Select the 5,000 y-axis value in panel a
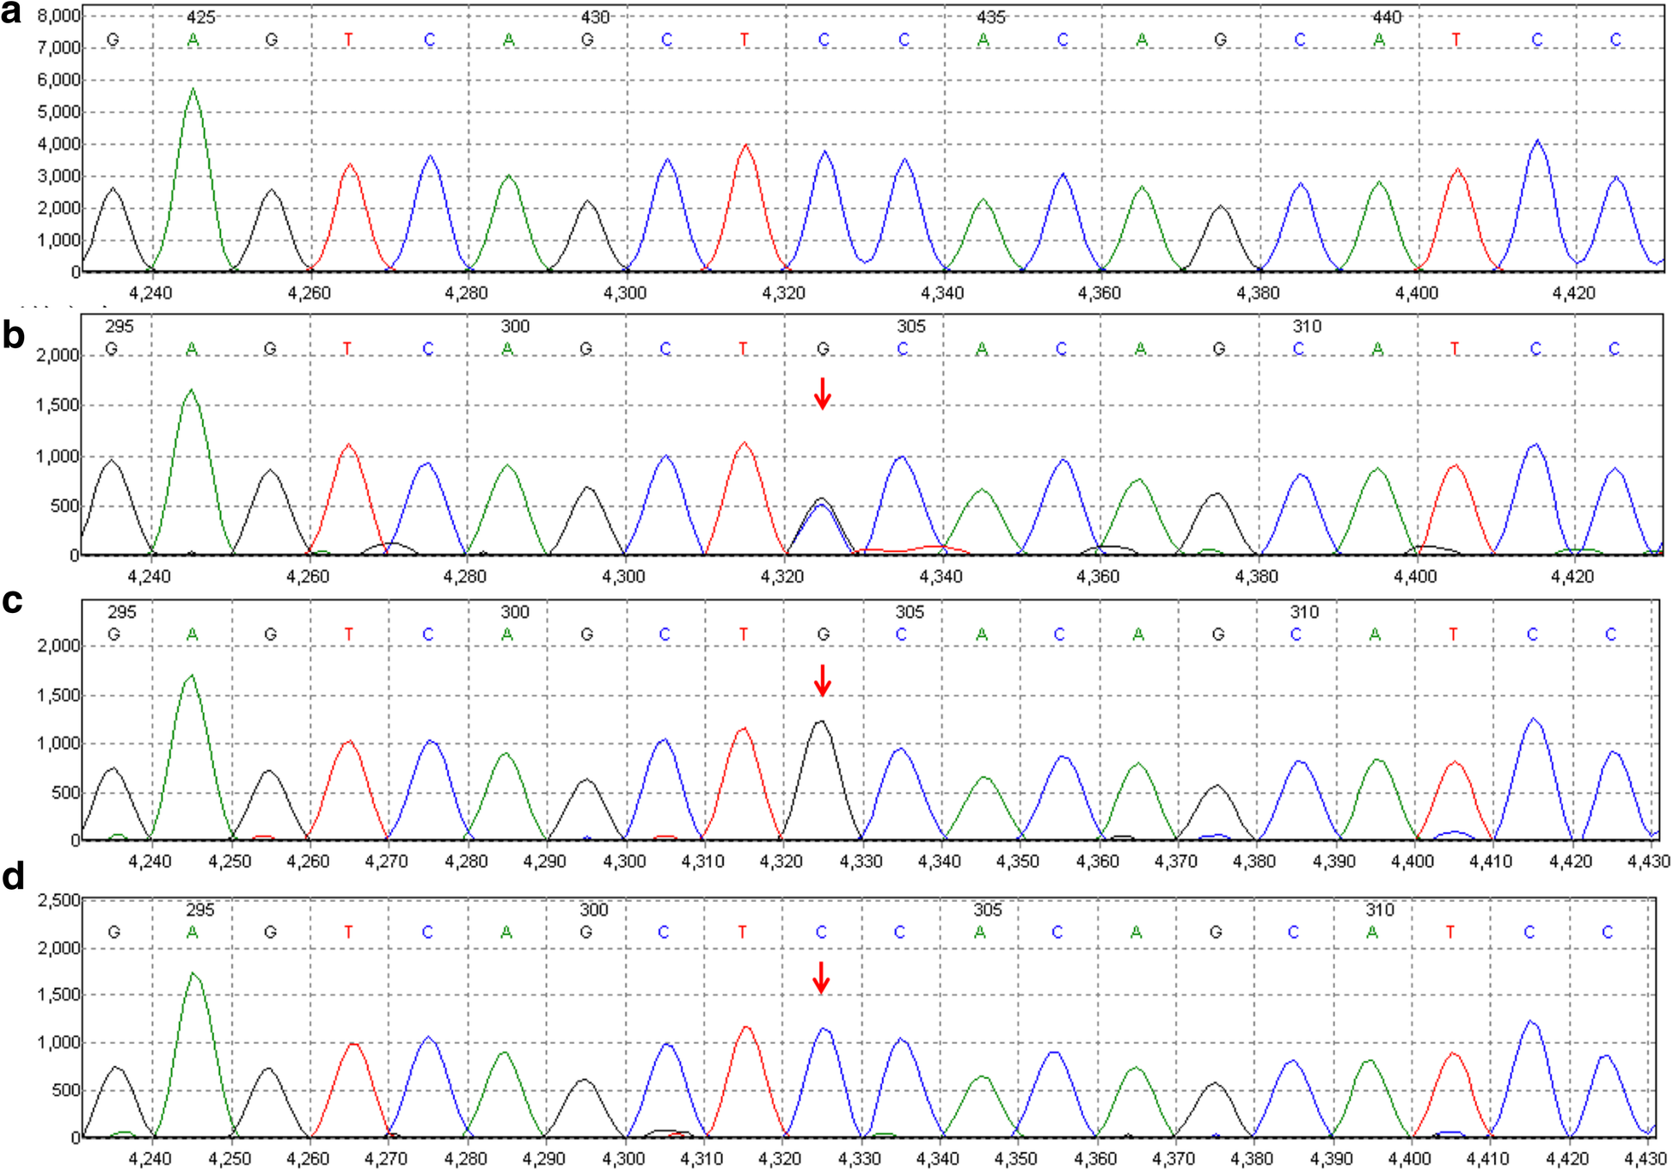Screen dimensions: 1673x1171 pyautogui.click(x=58, y=113)
